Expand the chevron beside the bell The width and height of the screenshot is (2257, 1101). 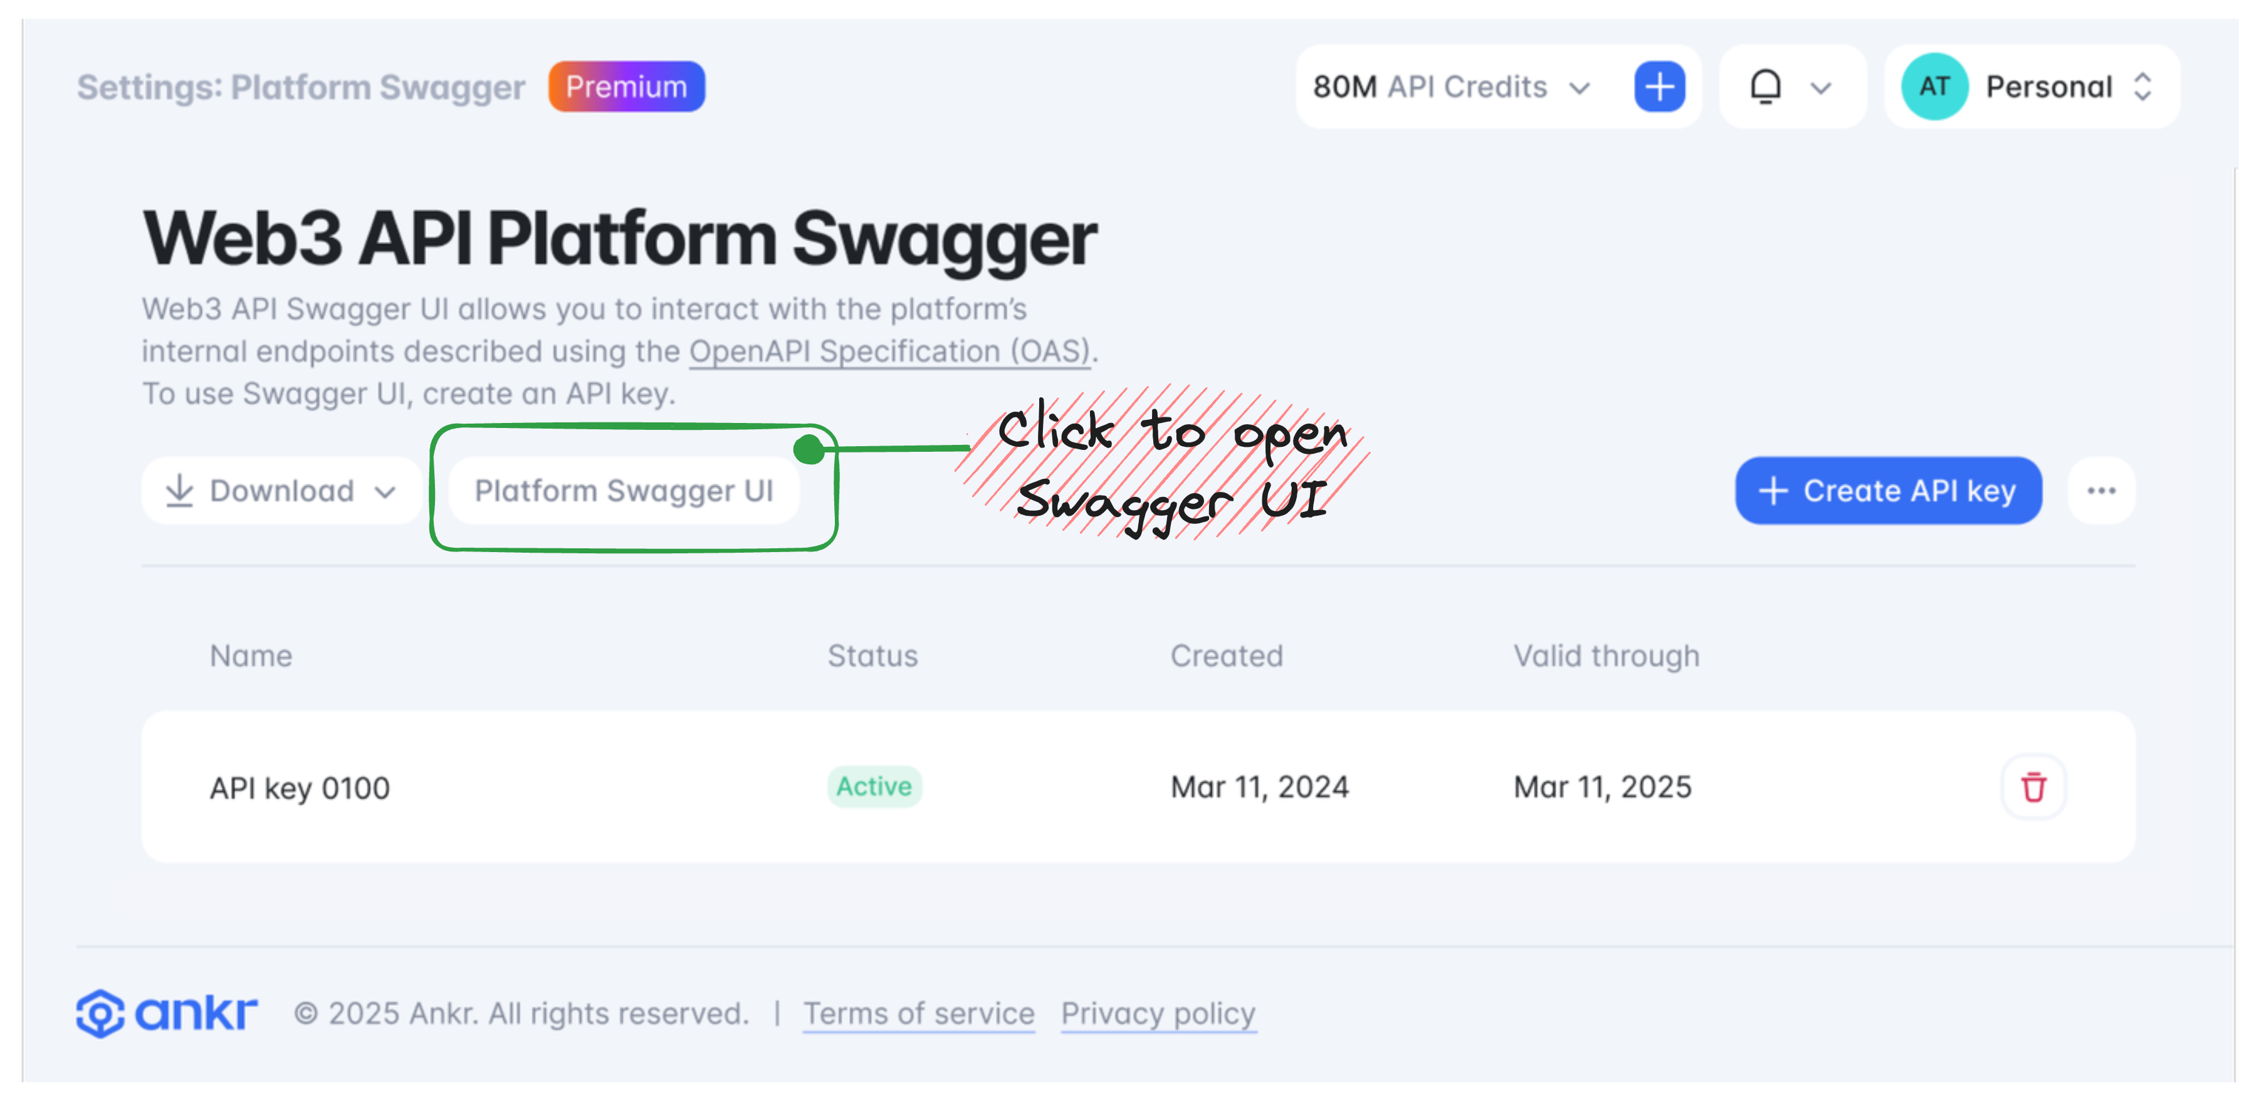pos(1821,88)
